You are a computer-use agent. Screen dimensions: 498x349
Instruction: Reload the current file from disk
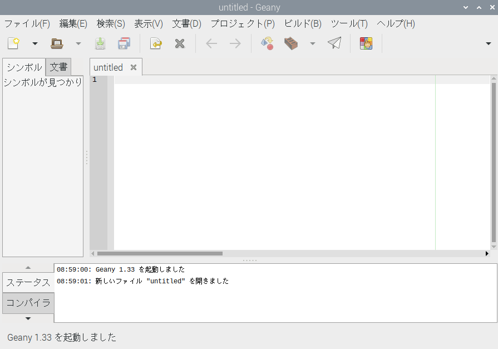click(x=156, y=43)
